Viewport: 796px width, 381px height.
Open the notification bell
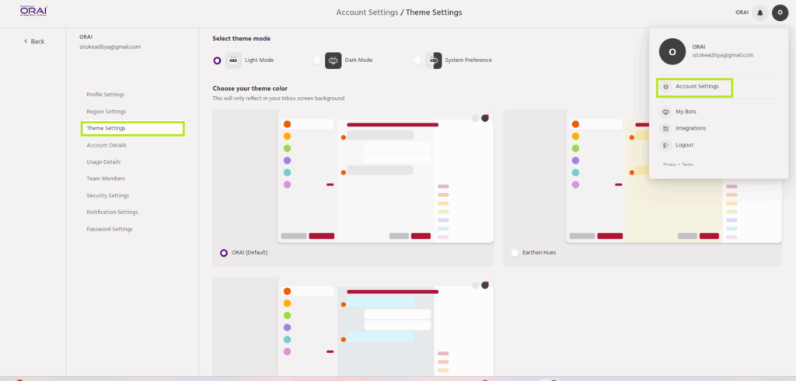pyautogui.click(x=760, y=12)
